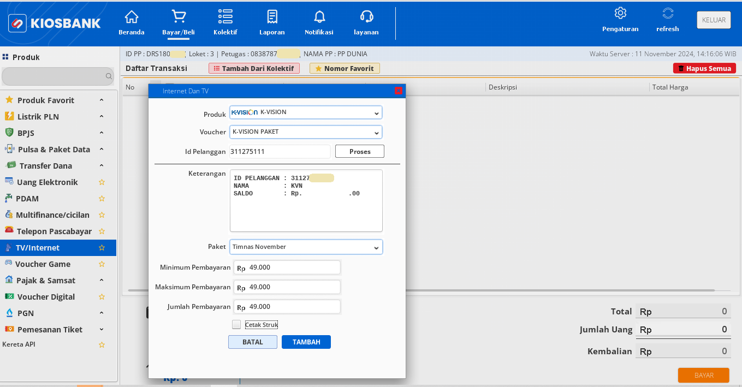Screen dimensions: 742x387
Task: Click the Multifinance/cicilan icon
Action: click(x=9, y=215)
